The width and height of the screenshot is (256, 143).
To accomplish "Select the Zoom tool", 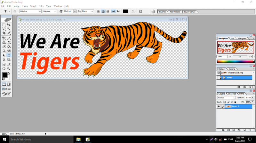I will pos(9,68).
